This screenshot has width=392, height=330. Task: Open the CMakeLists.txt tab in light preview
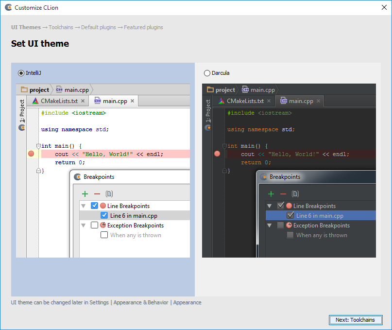(58, 101)
